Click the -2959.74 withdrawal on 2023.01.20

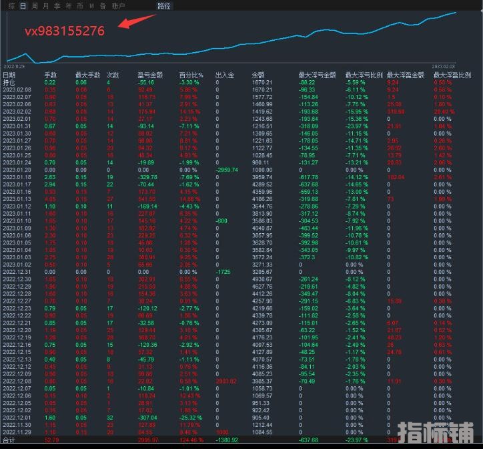(x=227, y=170)
